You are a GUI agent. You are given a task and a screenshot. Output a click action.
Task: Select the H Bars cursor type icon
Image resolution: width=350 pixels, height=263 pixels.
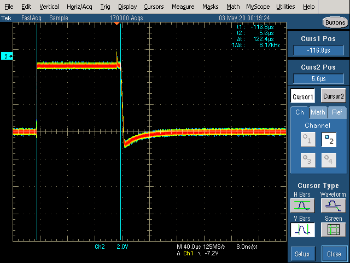(x=302, y=205)
